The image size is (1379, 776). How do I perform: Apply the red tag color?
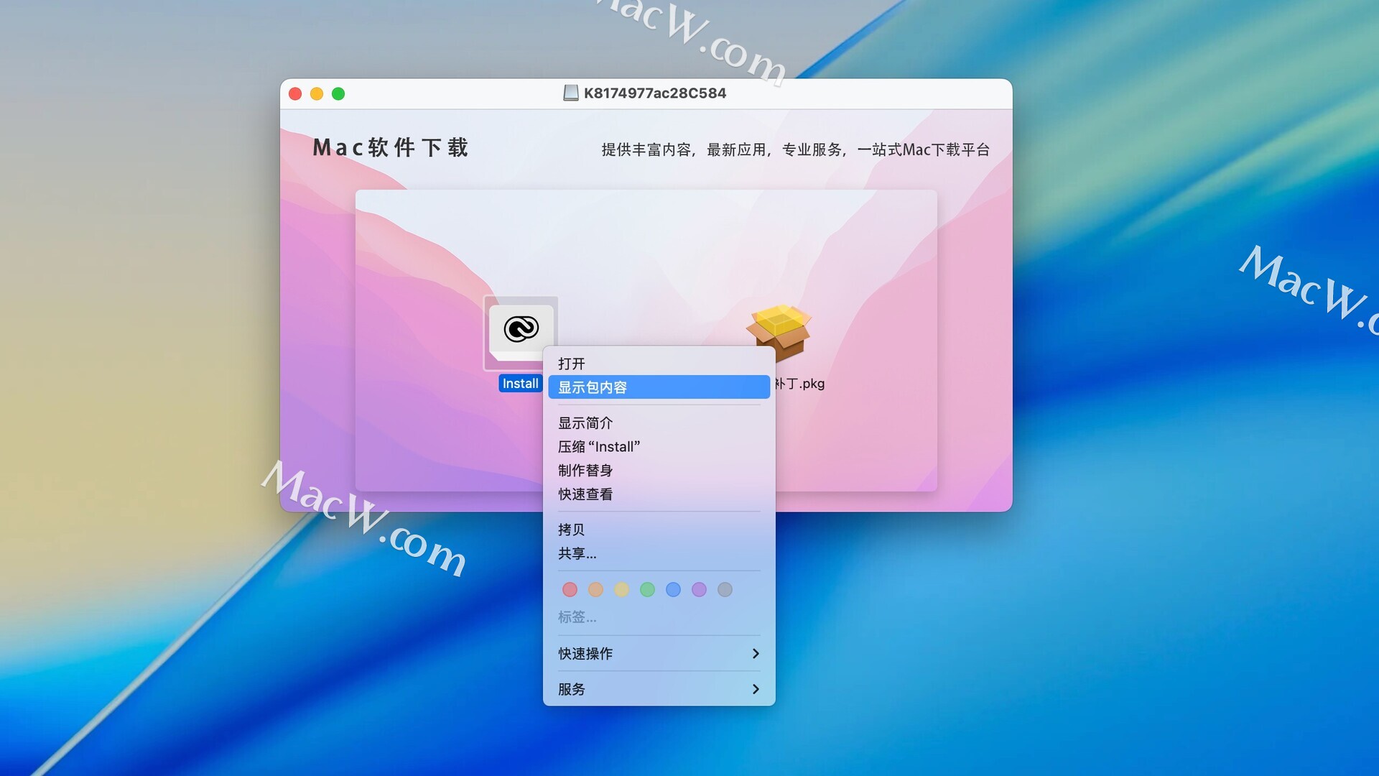point(570,590)
